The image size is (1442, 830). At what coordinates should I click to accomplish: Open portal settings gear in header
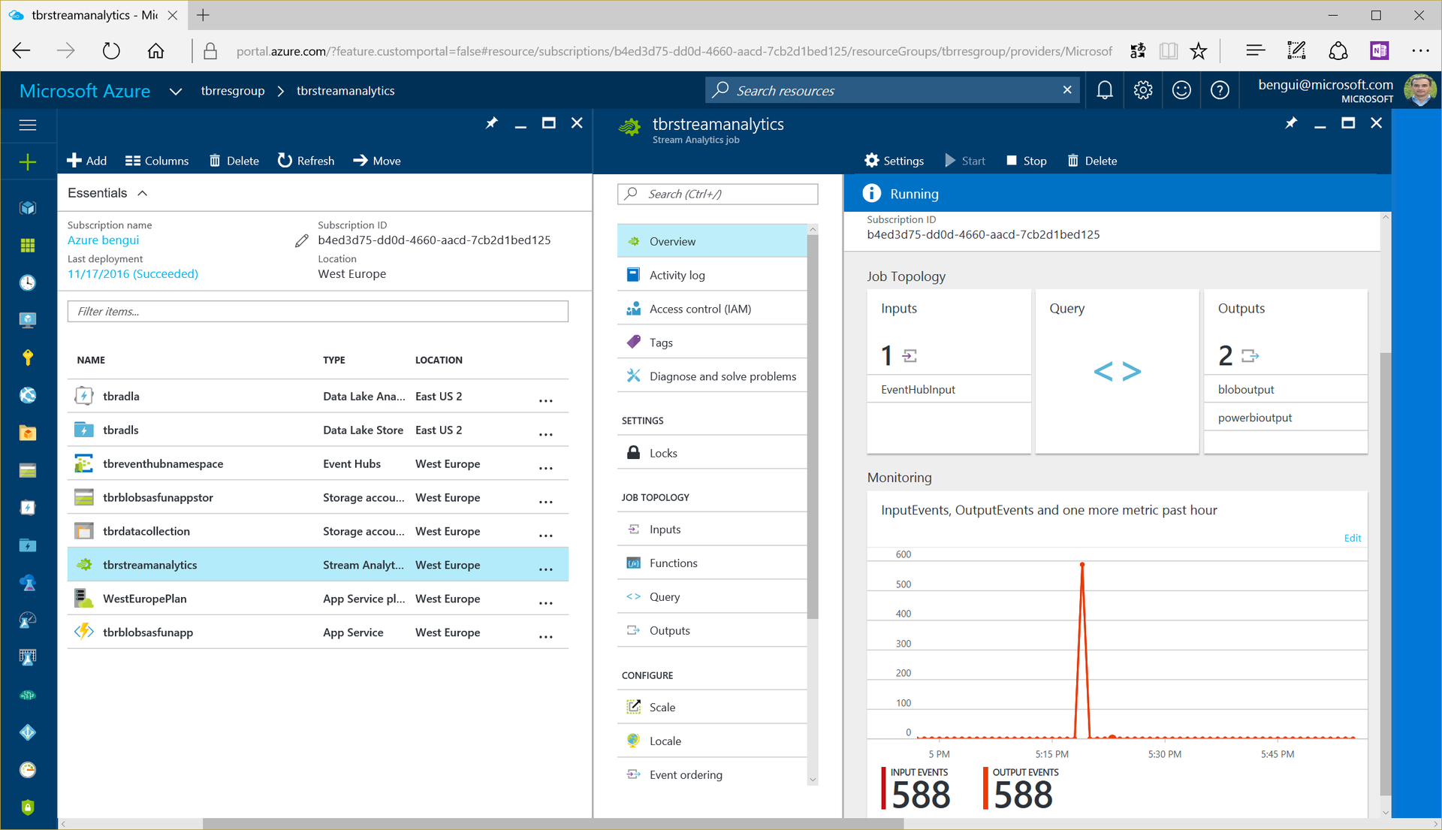click(1143, 91)
